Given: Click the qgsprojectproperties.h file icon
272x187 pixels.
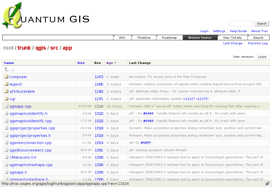Looking at the screenshot, I should pos(6,135).
